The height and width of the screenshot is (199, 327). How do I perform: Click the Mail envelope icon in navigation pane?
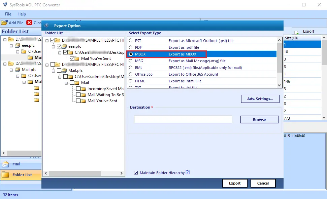[x=5, y=164]
